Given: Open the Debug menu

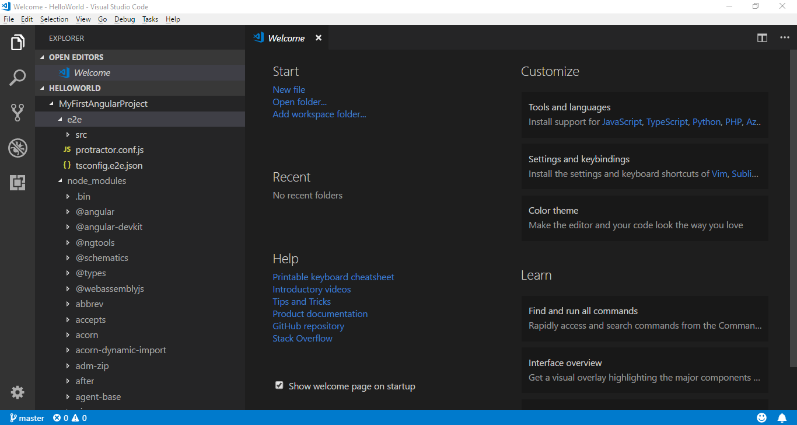Looking at the screenshot, I should coord(124,19).
